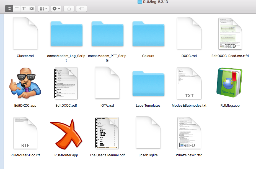Open The User's Manual.pdf thumbnail
This screenshot has width=256, height=169.
pos(107,134)
